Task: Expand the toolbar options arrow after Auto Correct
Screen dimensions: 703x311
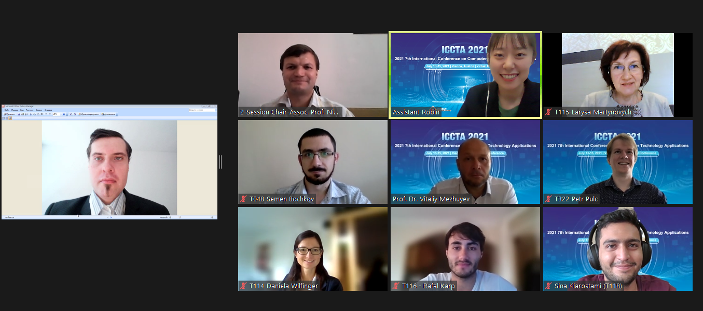Action: [117, 114]
